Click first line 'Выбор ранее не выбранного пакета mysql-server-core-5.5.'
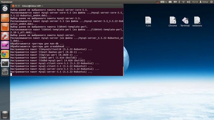This screenshot has height=120, width=214. pos(49,10)
